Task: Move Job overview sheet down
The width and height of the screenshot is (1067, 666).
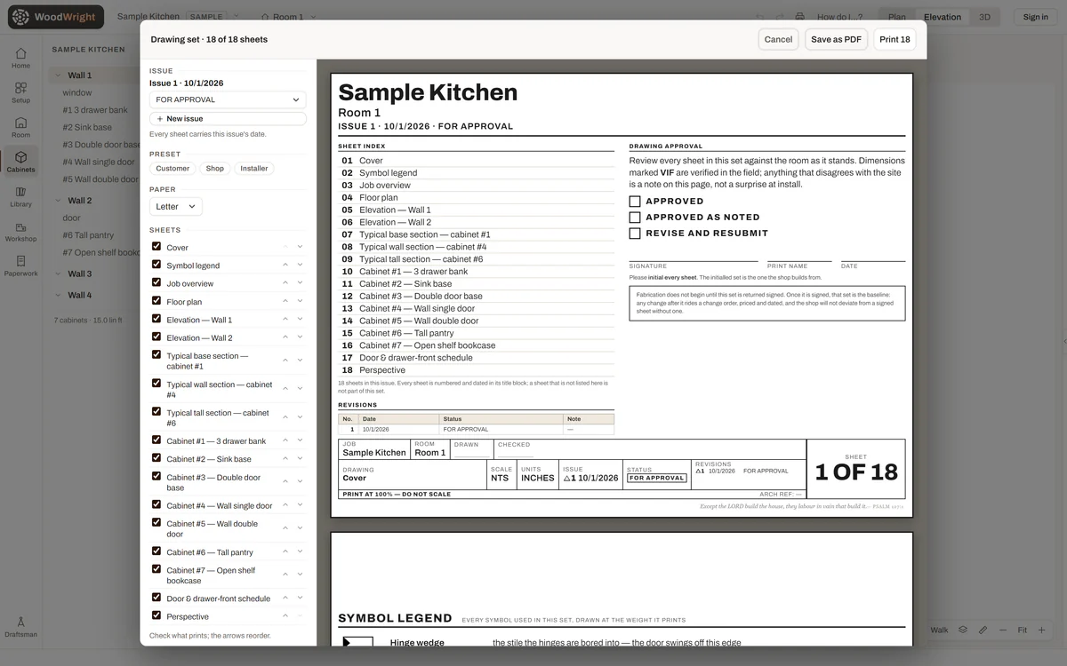Action: click(301, 283)
